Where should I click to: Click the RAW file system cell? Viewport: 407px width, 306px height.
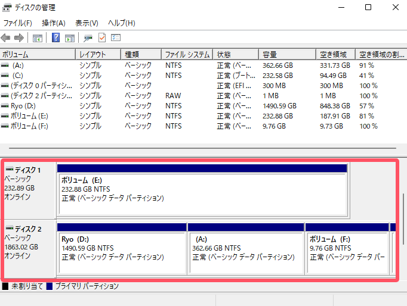click(173, 96)
